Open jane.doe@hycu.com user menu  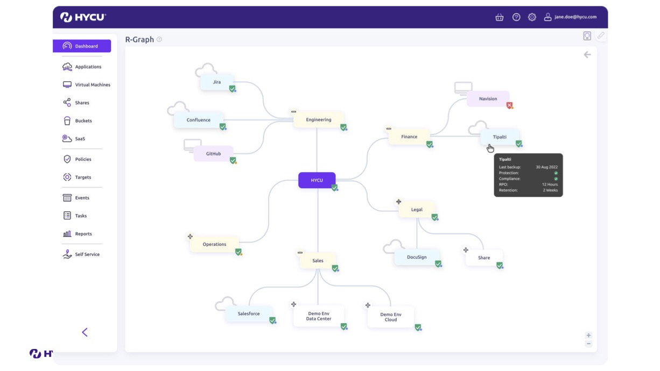[570, 17]
